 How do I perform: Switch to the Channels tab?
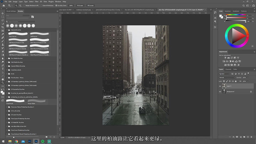click(x=228, y=69)
